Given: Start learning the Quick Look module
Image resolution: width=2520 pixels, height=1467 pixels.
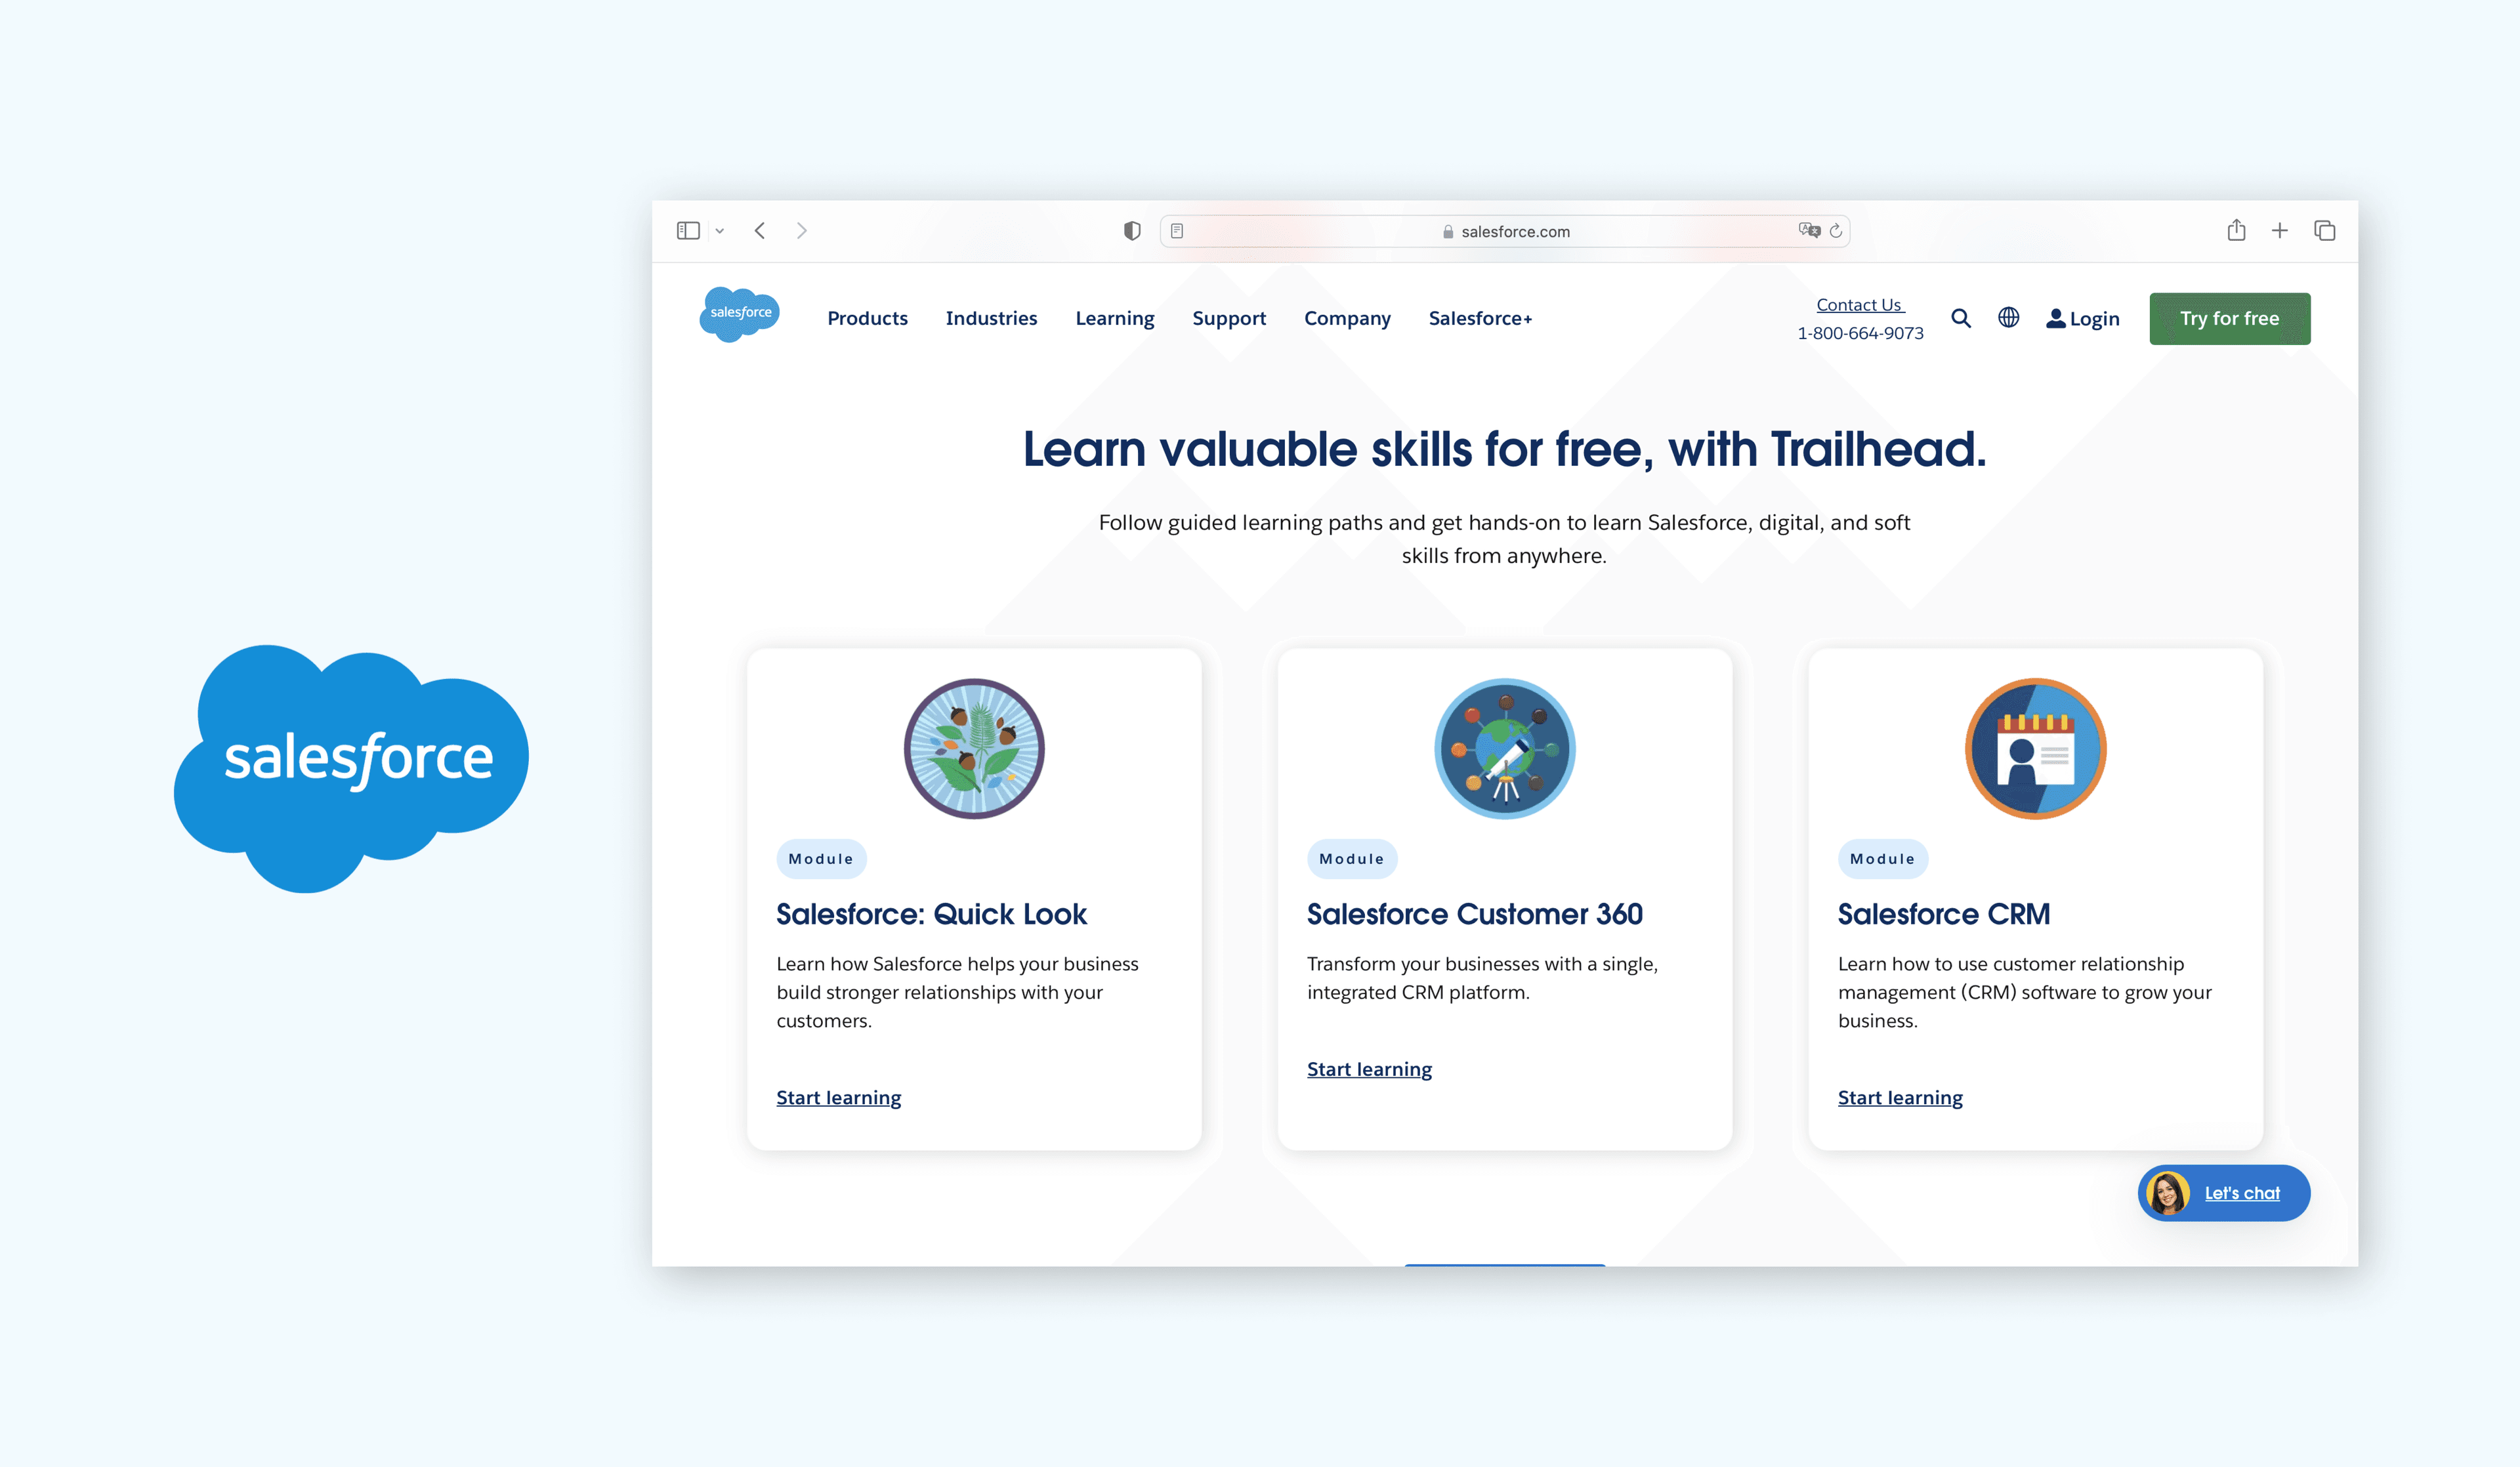Looking at the screenshot, I should click(838, 1097).
